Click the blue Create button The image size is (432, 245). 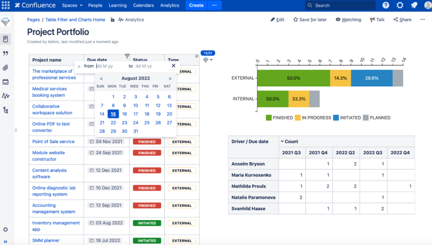point(196,5)
